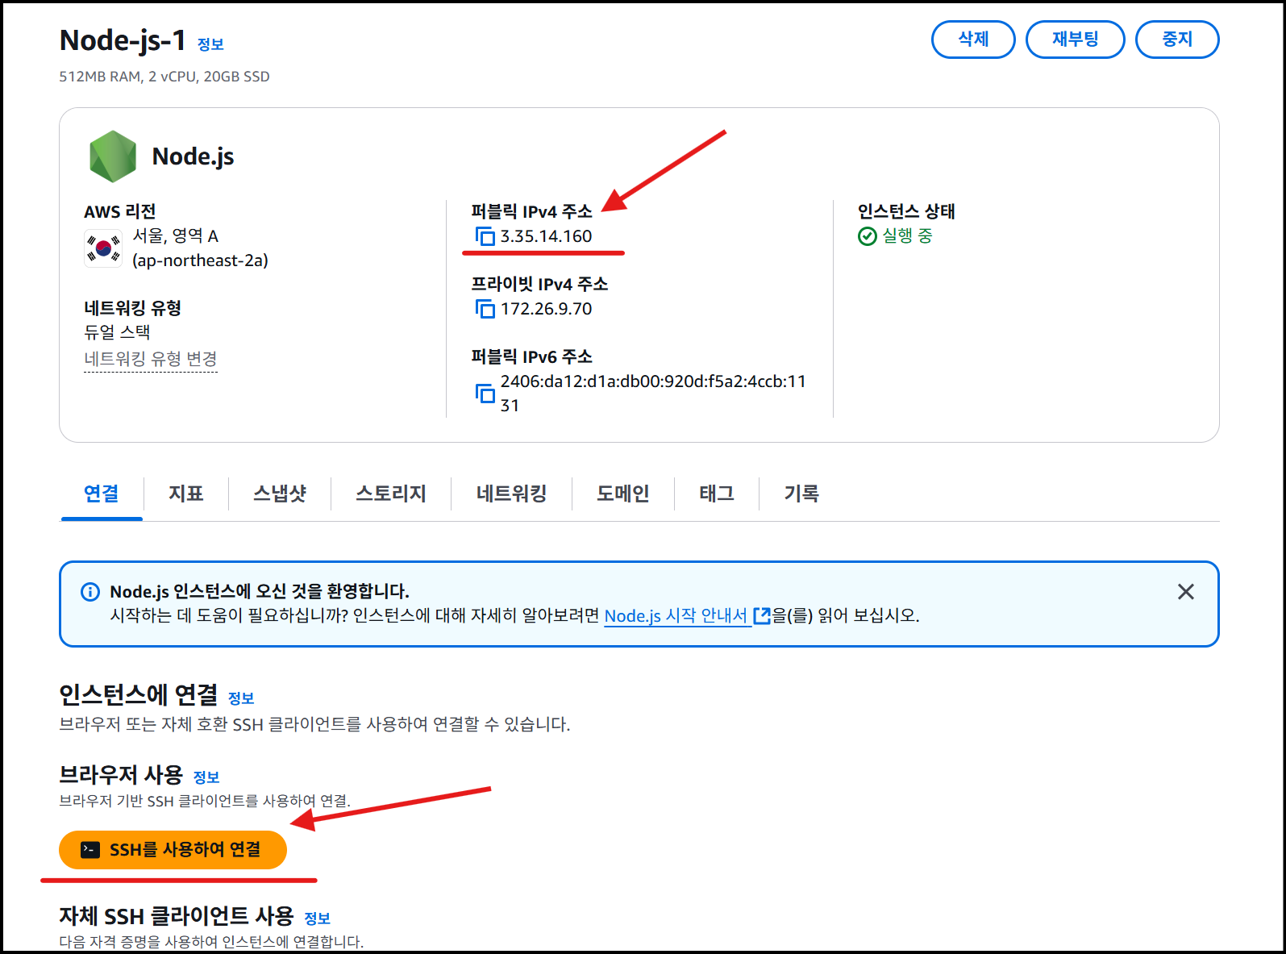This screenshot has width=1286, height=954.
Task: Click the info circle icon in welcome banner
Action: point(90,592)
